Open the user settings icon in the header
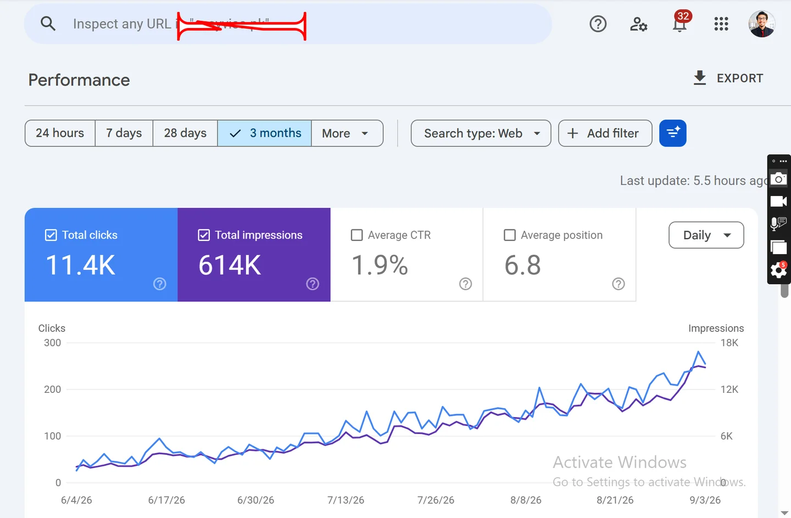The height and width of the screenshot is (518, 791). click(x=638, y=24)
